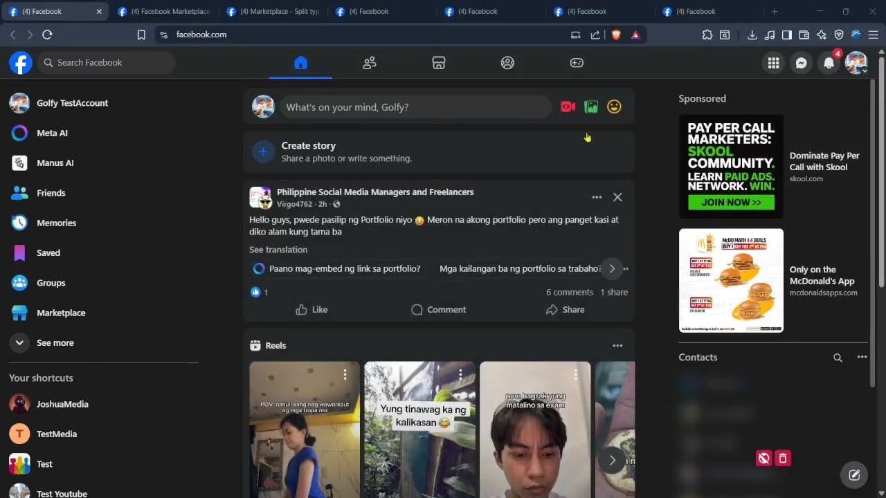
Task: Open the Gaming tab in top navigation
Action: [x=577, y=63]
